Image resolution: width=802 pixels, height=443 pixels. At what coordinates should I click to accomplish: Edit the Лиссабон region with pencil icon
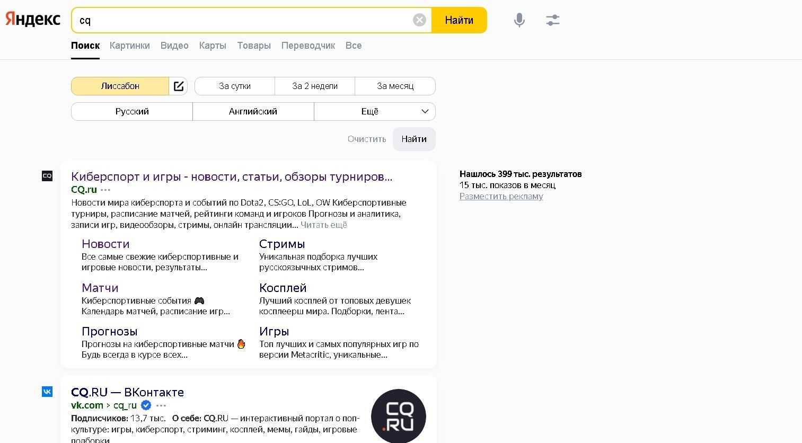point(179,86)
